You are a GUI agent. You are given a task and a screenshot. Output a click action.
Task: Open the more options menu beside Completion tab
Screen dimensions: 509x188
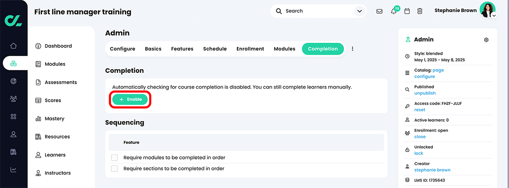353,49
